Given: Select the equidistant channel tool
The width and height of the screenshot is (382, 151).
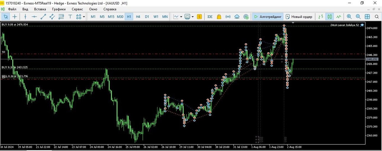Looking at the screenshot, I should point(52,17).
